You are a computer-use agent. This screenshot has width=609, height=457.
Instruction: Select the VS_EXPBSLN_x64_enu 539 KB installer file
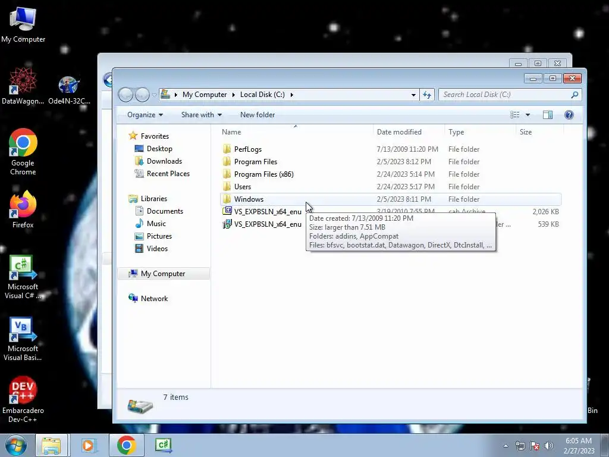tap(262, 224)
